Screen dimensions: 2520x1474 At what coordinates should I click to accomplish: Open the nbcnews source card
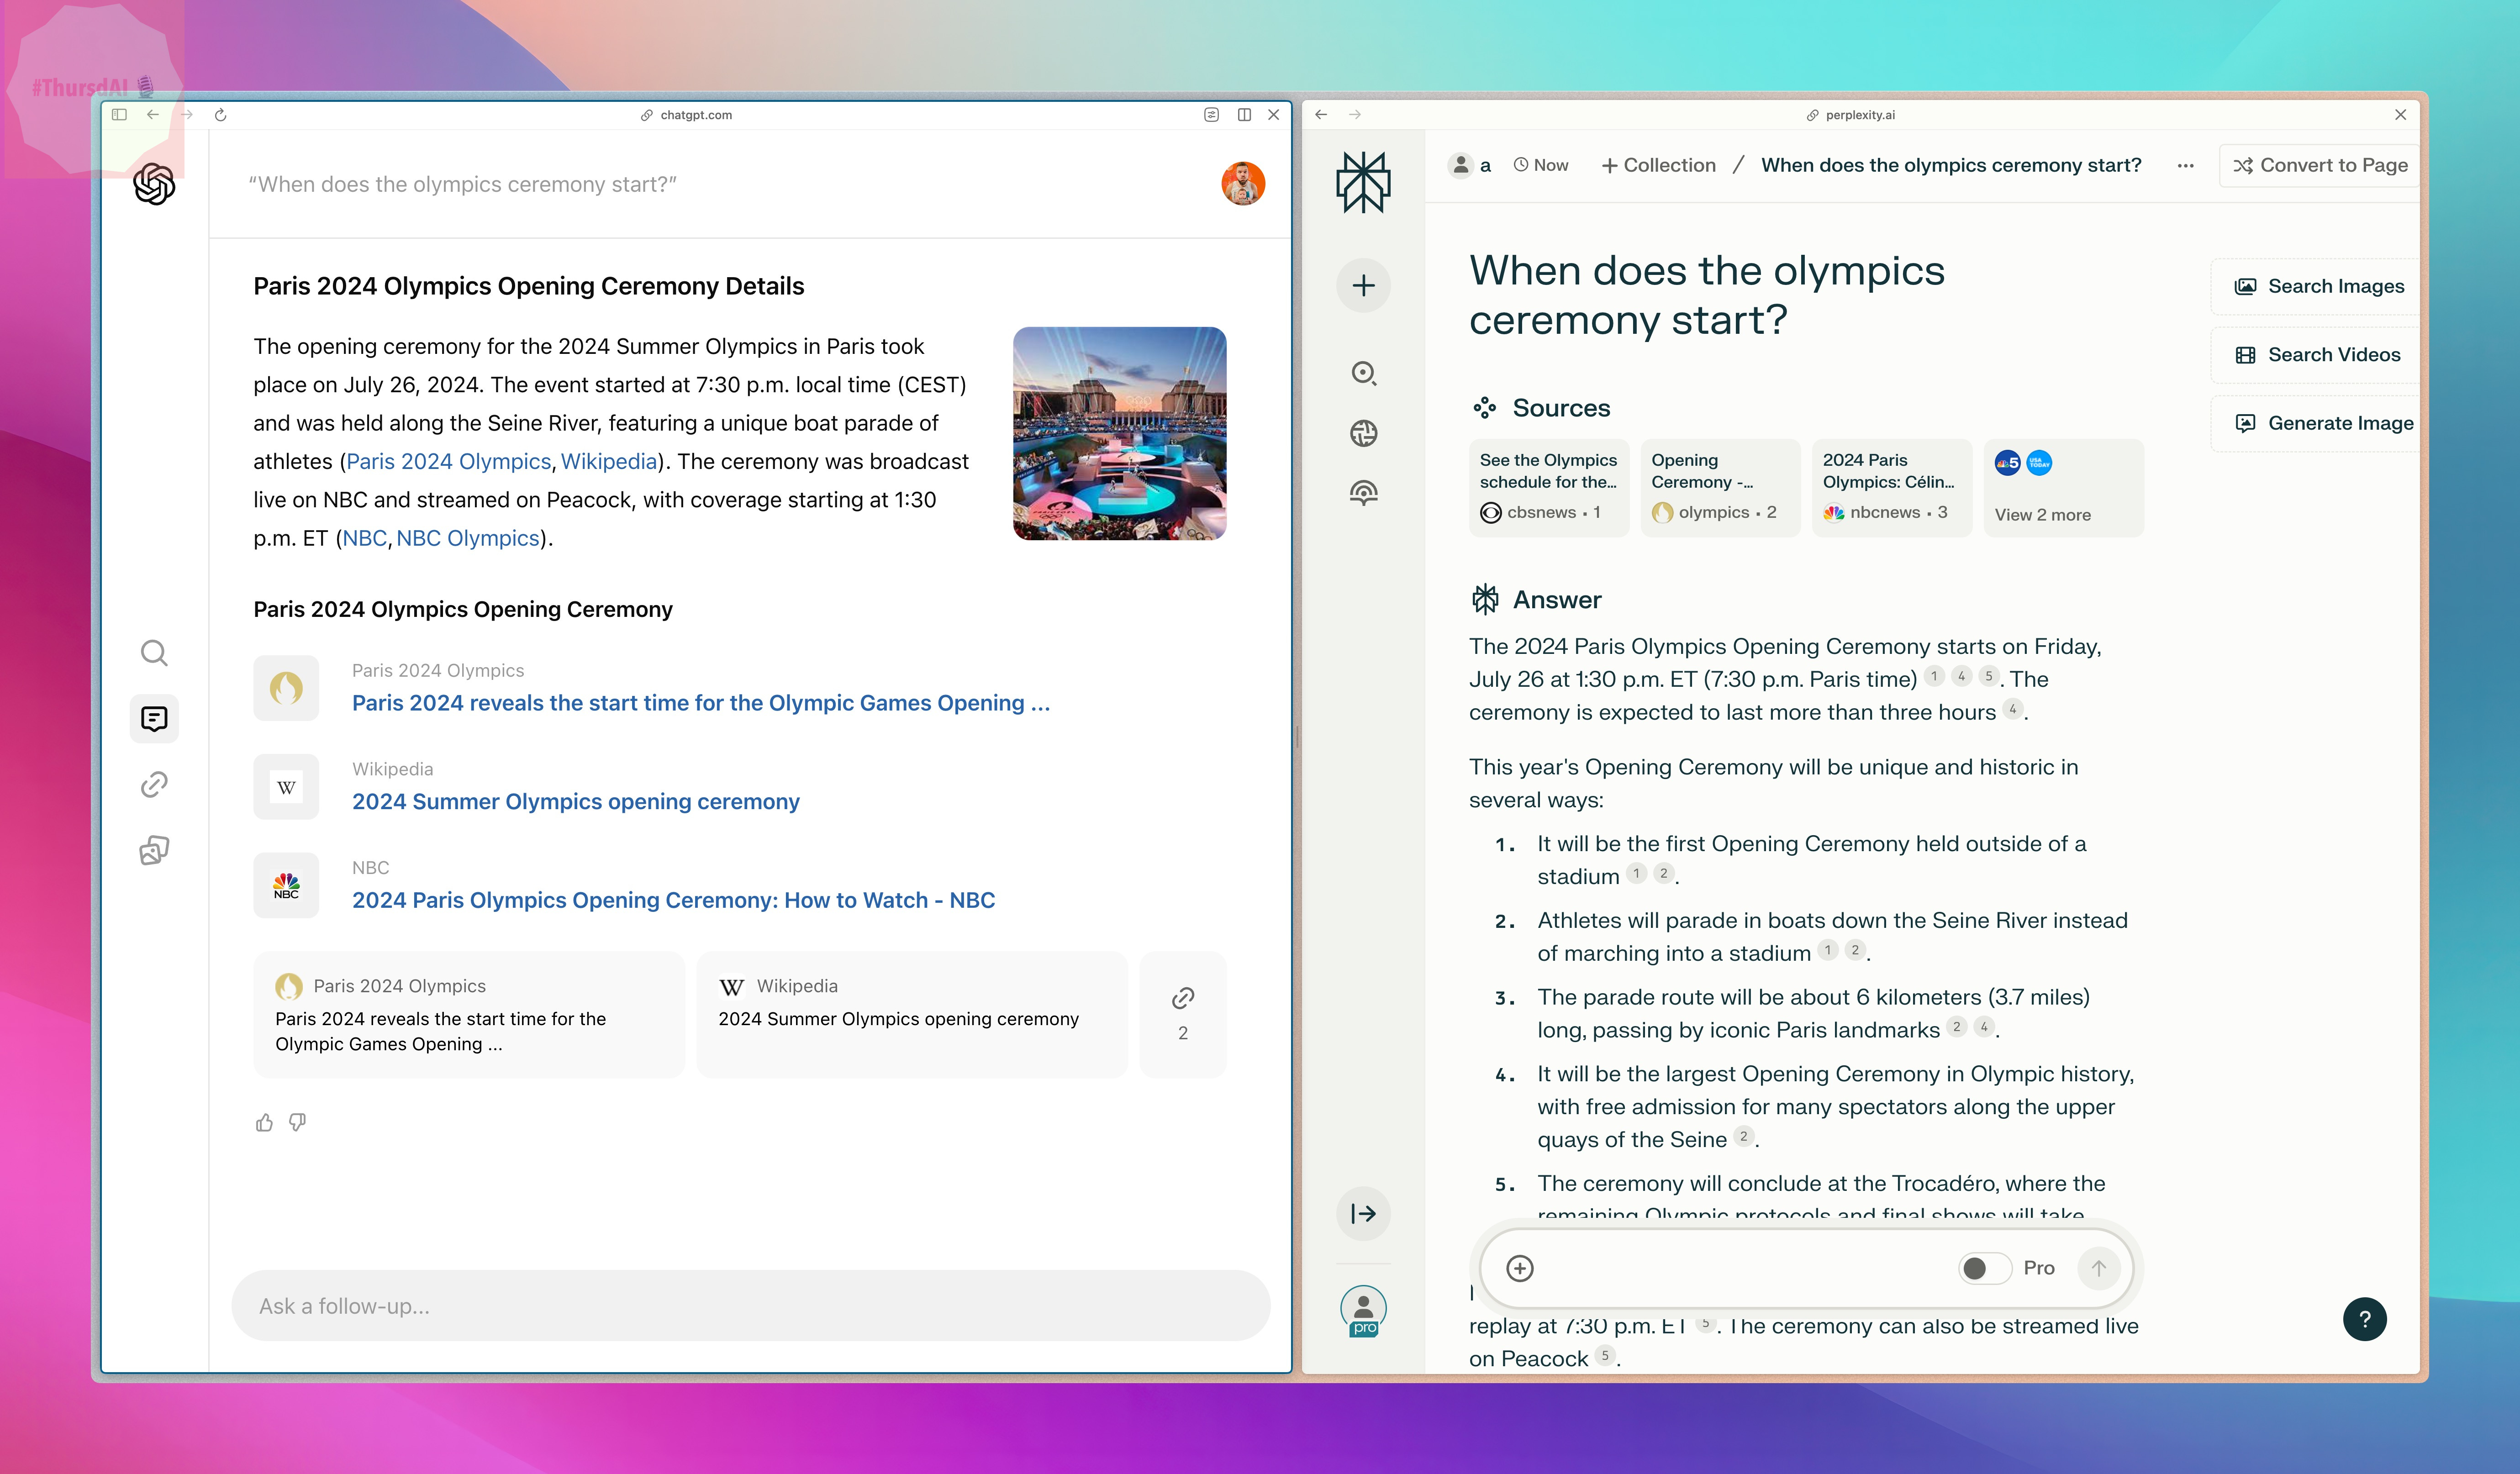coord(1891,487)
